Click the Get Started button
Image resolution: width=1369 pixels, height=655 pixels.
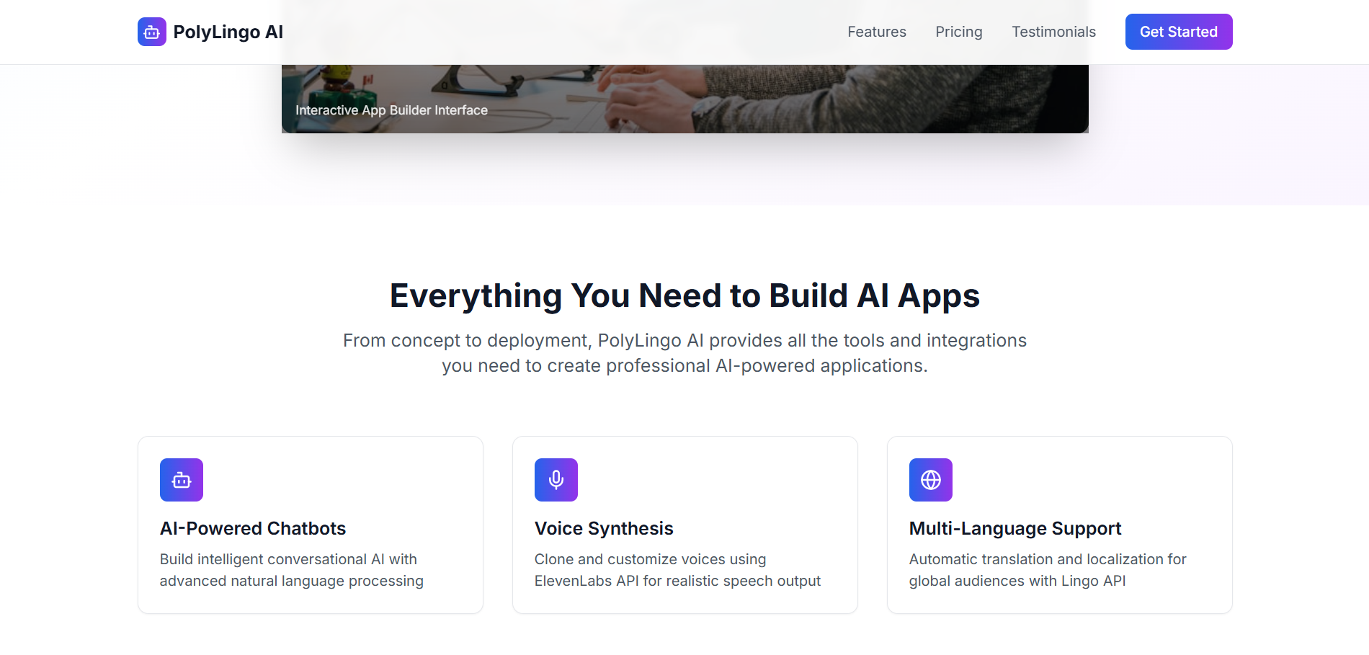click(x=1179, y=32)
